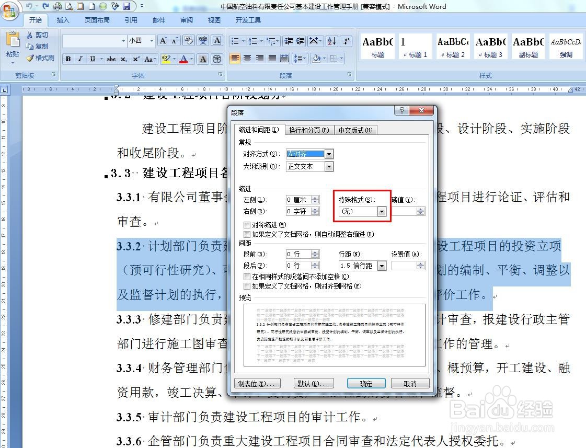
Task: Switch to the 换行和分页 tab
Action: pos(309,130)
